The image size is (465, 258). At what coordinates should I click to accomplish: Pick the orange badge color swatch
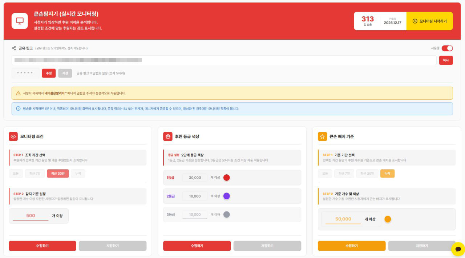388,219
